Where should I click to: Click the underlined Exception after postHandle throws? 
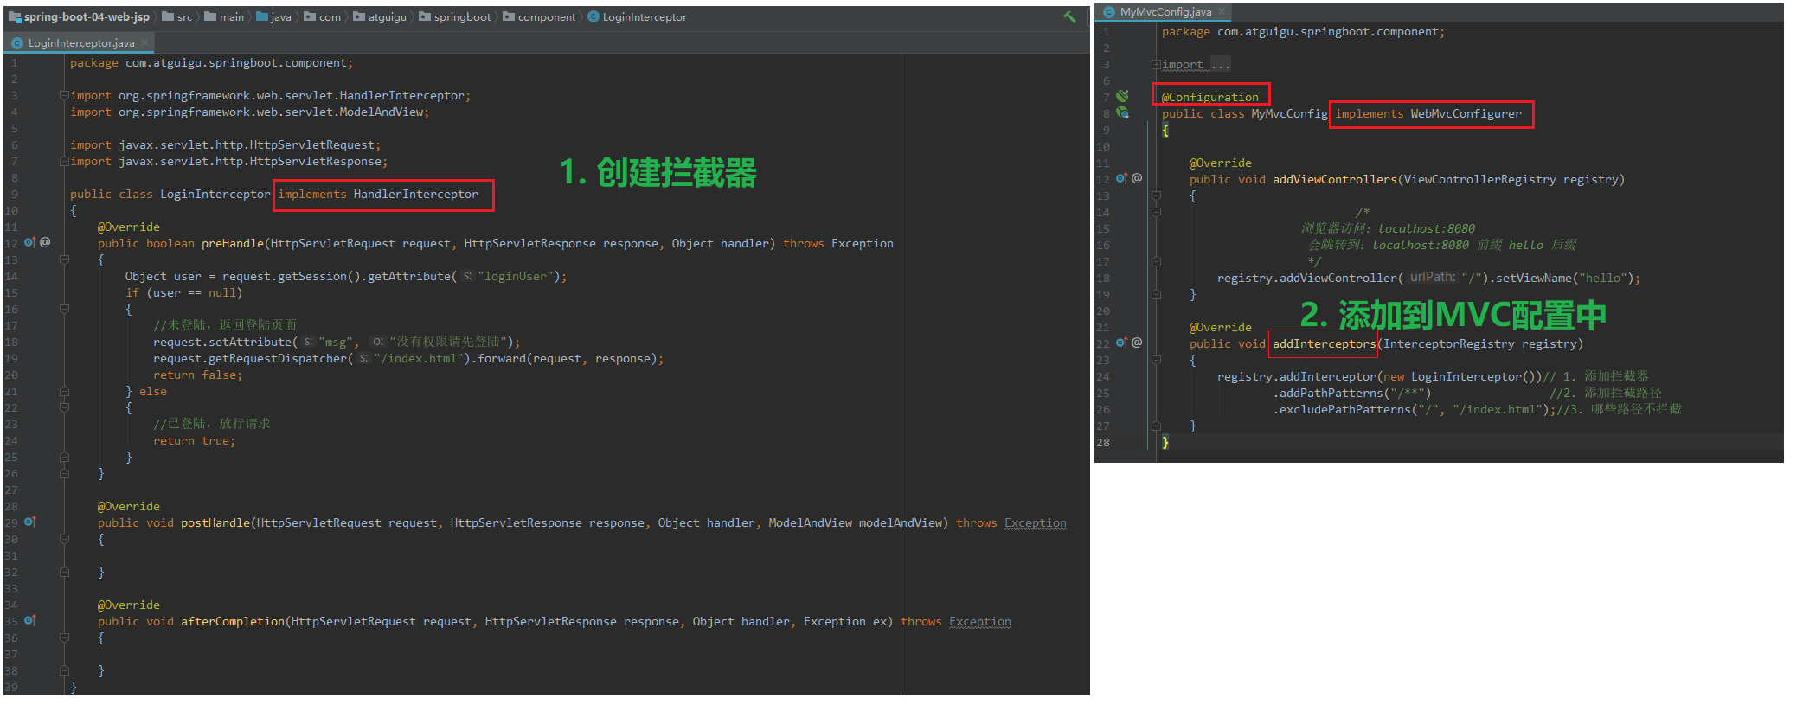point(1036,522)
